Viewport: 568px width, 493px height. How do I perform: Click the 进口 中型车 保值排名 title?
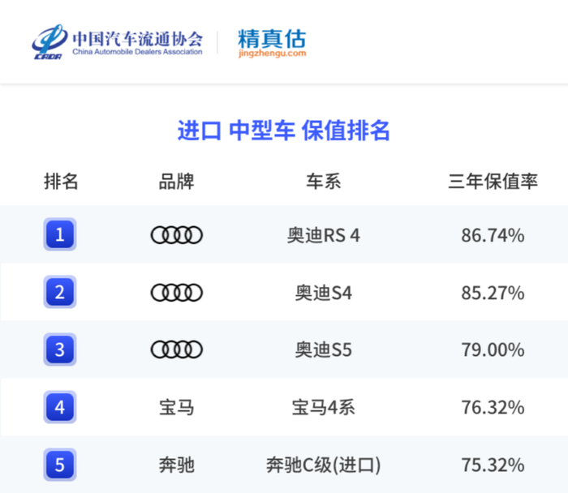point(284,130)
